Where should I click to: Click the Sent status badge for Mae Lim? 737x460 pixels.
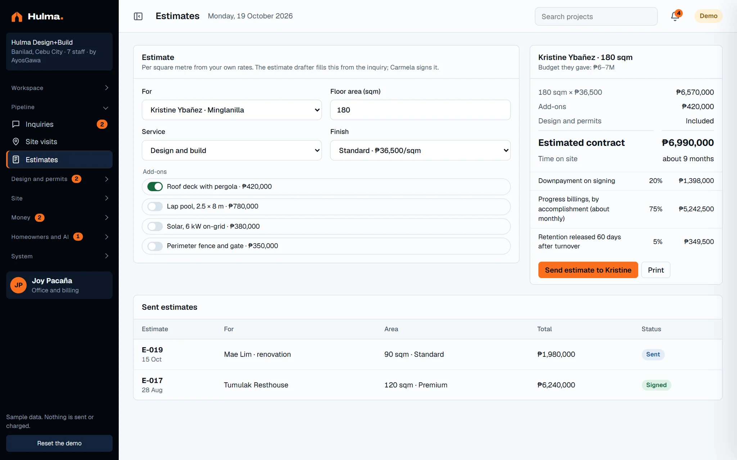(x=653, y=354)
